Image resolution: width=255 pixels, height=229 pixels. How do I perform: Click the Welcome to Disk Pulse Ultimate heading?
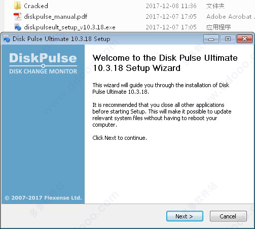(165, 63)
